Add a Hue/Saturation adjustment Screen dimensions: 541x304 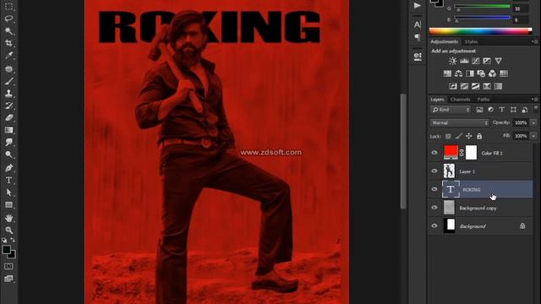(447, 73)
